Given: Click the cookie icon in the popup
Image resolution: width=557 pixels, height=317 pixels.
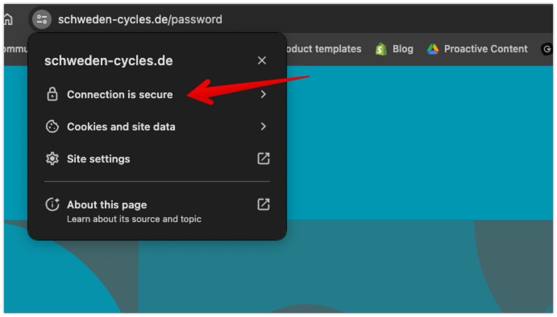Looking at the screenshot, I should coord(52,127).
